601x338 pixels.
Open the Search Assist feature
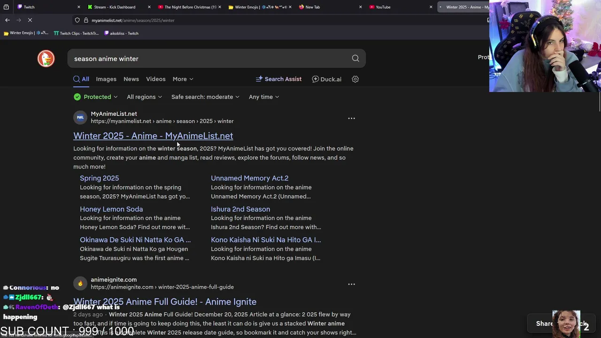pos(278,79)
